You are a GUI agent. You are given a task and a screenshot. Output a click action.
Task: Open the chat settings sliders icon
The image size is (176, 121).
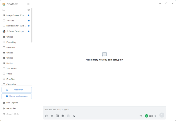tap(74, 116)
